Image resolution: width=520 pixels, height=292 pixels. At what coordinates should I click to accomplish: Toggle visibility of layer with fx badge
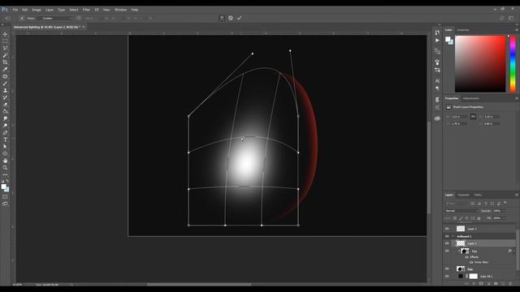447,251
